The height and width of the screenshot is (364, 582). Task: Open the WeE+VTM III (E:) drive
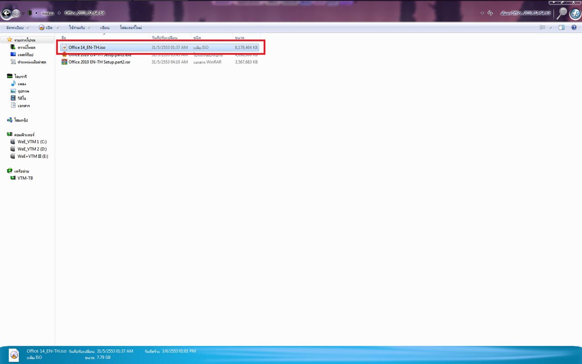pos(33,156)
